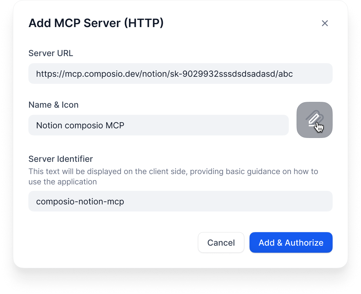Click the Server URL label
Viewport: 361px width, 294px height.
51,53
